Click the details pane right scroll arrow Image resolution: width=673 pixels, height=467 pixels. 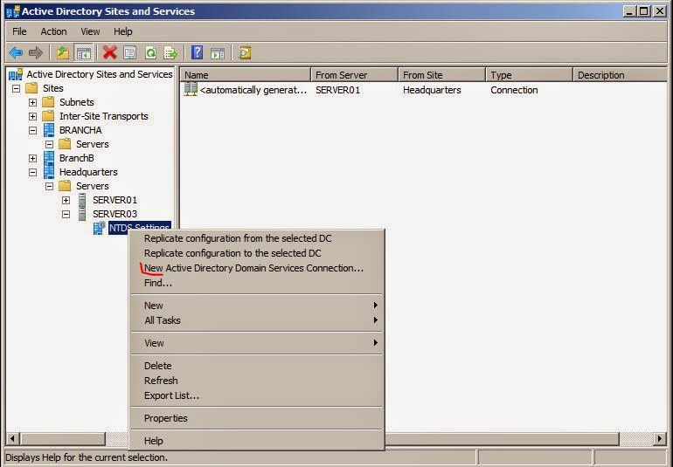coord(660,439)
